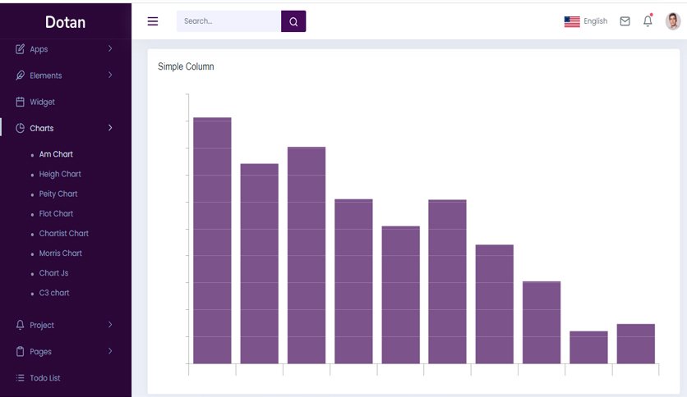Click the US flag icon

pos(572,21)
